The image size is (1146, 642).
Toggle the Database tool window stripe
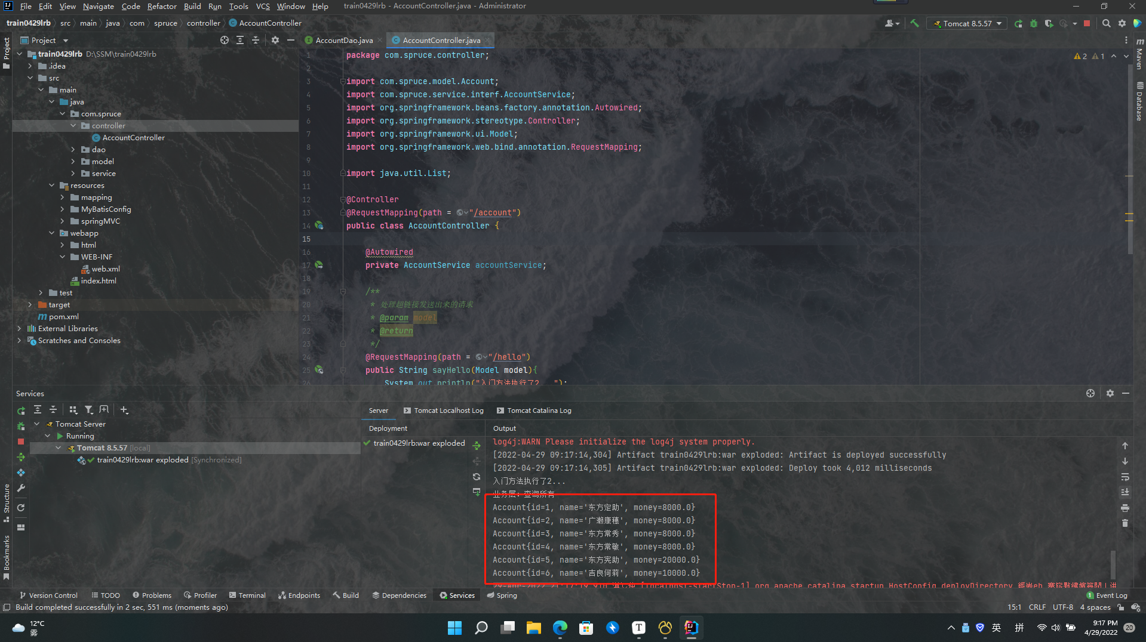click(1139, 101)
